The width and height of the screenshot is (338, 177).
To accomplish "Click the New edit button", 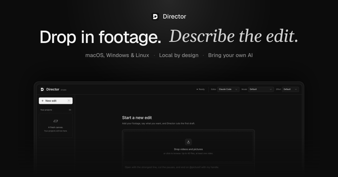I will [56, 101].
